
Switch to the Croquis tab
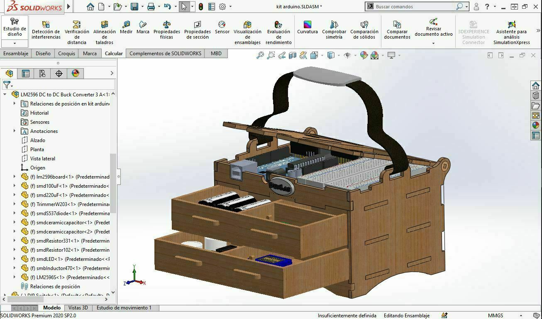66,53
